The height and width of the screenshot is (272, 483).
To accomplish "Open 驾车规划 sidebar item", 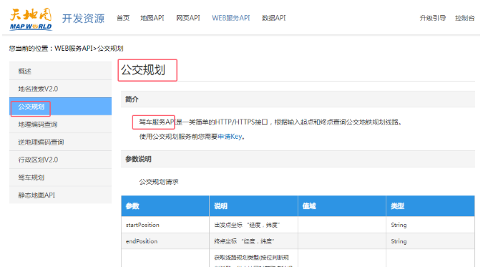I will point(60,178).
